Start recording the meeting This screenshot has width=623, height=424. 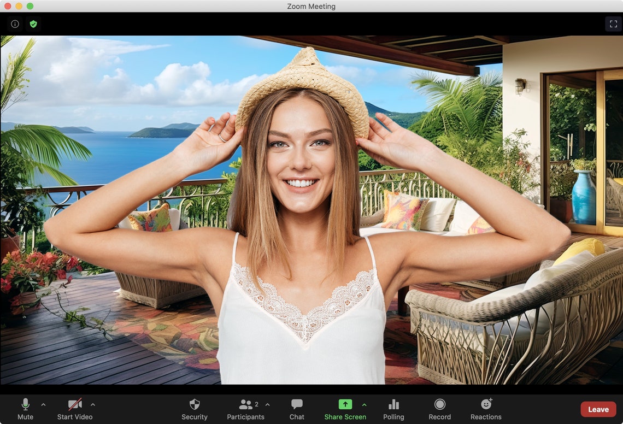(x=440, y=409)
